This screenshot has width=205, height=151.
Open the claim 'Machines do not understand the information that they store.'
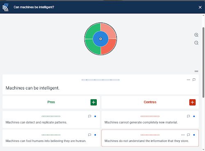(147, 141)
